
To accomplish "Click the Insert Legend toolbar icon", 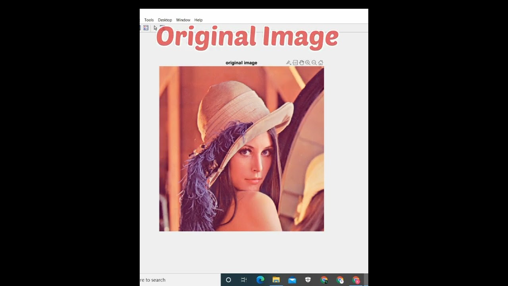I will pos(146,28).
